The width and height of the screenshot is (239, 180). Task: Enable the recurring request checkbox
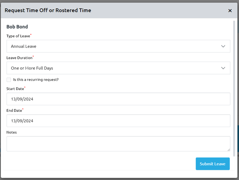(9, 80)
